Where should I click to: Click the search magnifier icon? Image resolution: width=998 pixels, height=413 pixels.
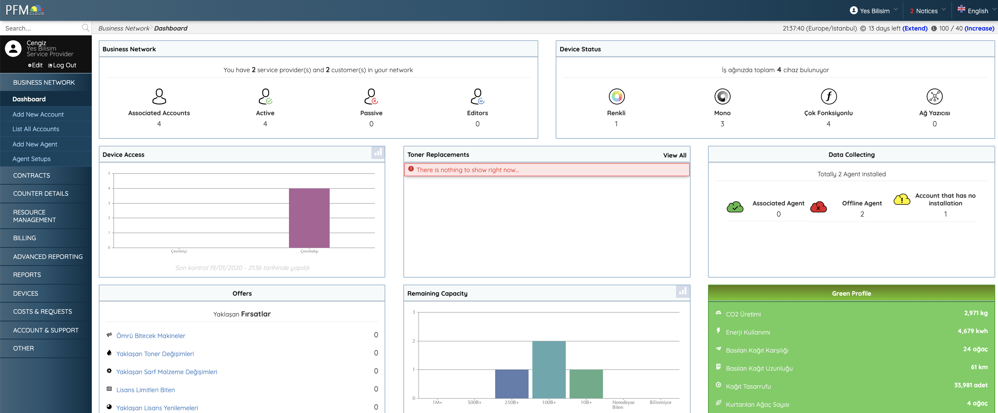click(86, 28)
